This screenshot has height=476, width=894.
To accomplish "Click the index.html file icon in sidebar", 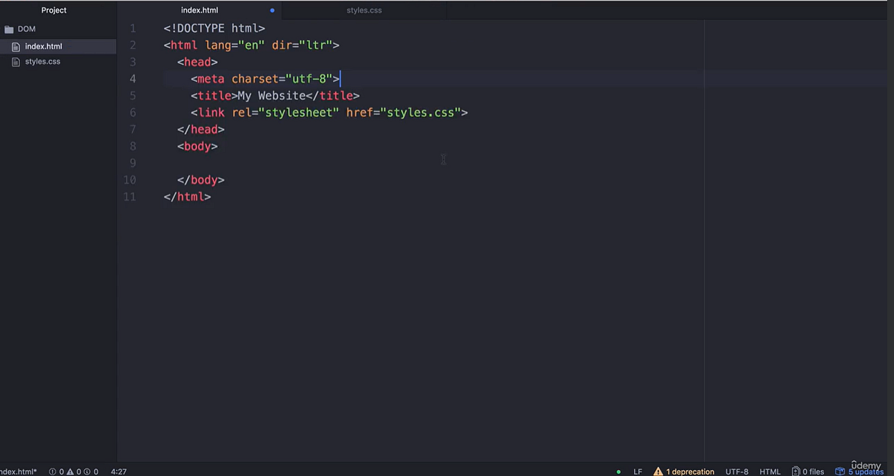I will (x=16, y=45).
